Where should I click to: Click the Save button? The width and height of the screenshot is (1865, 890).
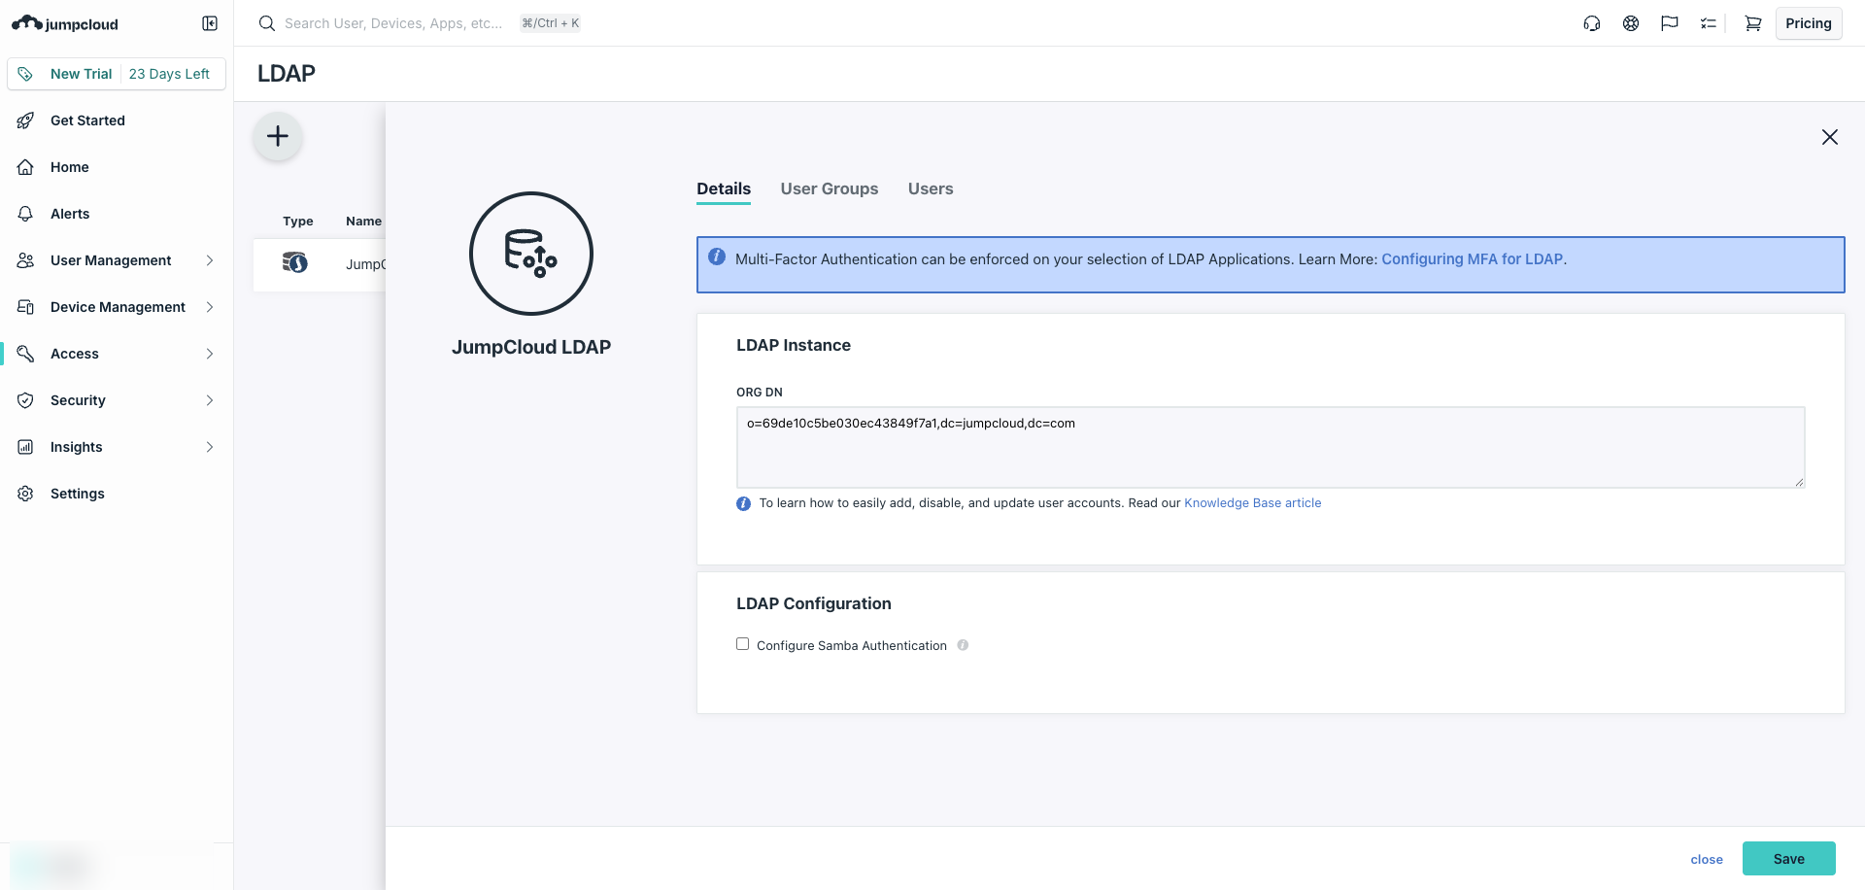pos(1788,858)
